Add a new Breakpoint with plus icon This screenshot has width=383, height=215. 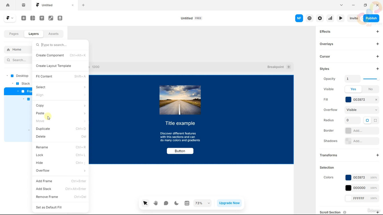289,67
